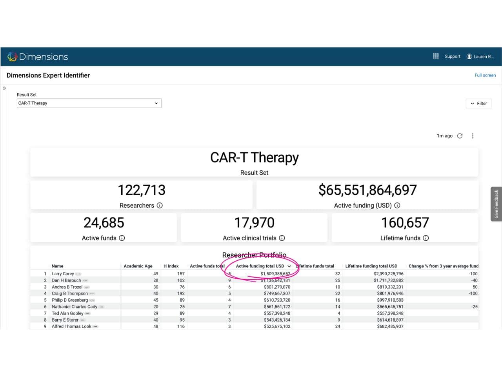The width and height of the screenshot is (502, 377).
Task: Select researcher name Ted Alan Gooley
Action: 67,313
